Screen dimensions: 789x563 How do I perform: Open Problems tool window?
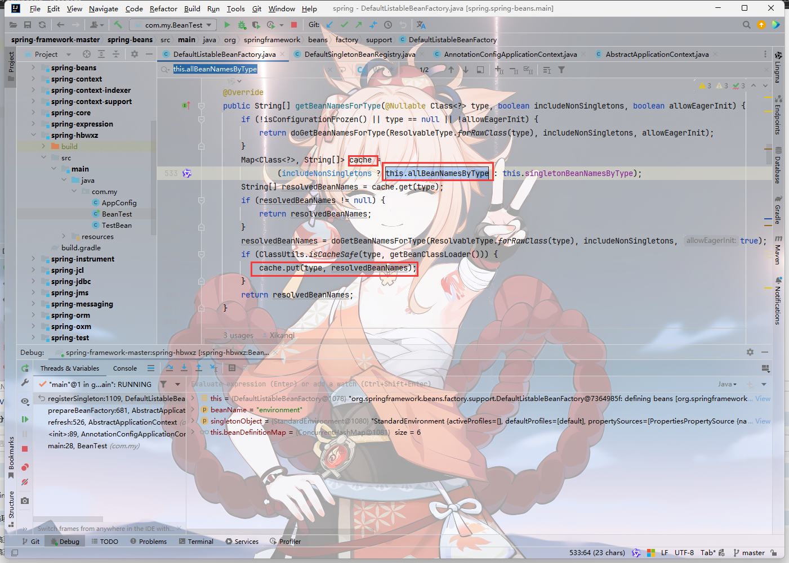tap(148, 542)
